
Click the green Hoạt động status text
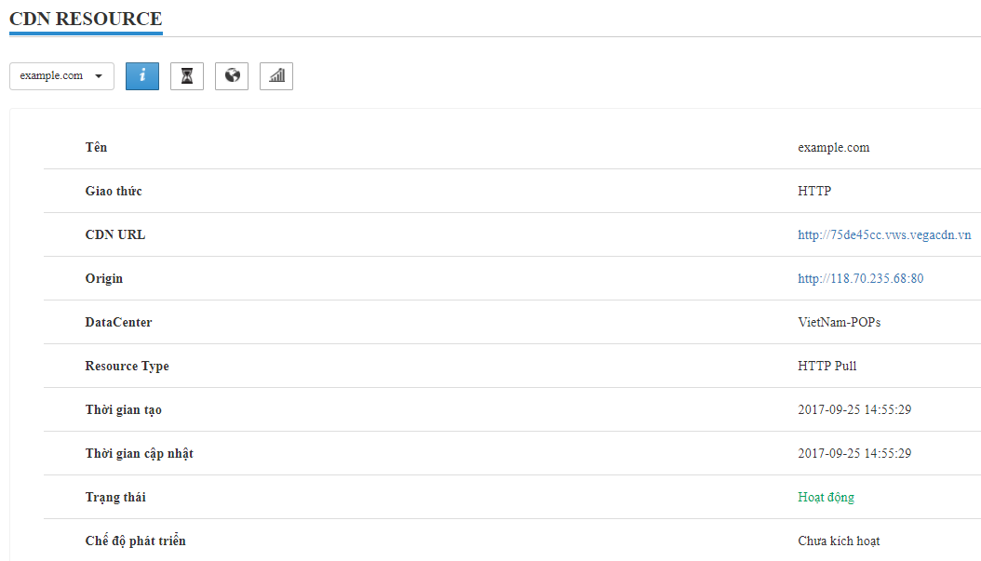coord(826,498)
